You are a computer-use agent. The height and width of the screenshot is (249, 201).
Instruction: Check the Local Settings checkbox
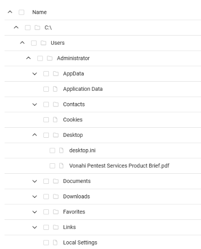(x=46, y=243)
